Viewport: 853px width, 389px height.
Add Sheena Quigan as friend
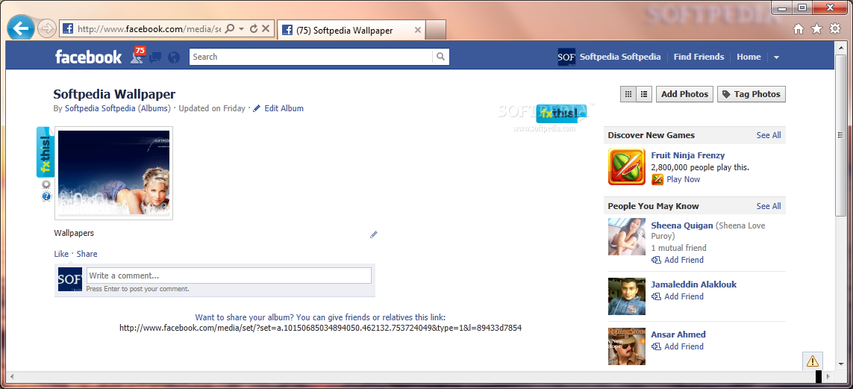(678, 260)
